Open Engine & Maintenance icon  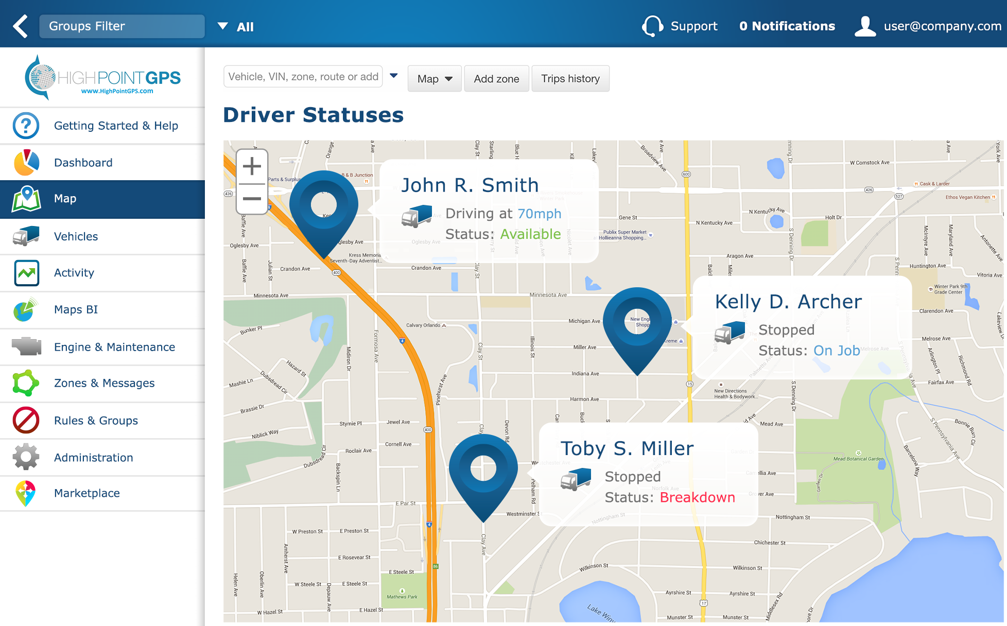[26, 347]
